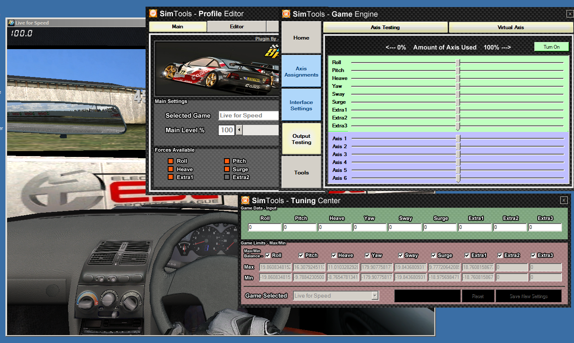Screen dimensions: 574x343
Task: Toggle the Heave force indicator in Profile Editor
Action: click(x=170, y=169)
